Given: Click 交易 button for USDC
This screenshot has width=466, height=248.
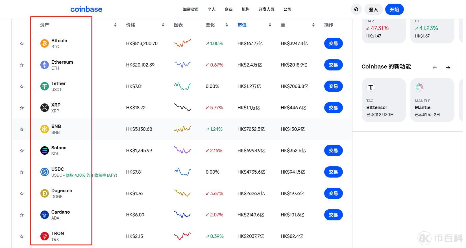Looking at the screenshot, I should 333,172.
